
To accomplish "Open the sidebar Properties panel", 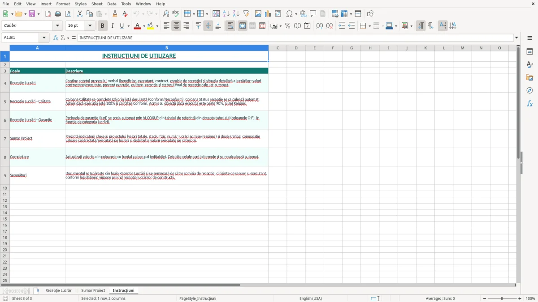I will 529,52.
